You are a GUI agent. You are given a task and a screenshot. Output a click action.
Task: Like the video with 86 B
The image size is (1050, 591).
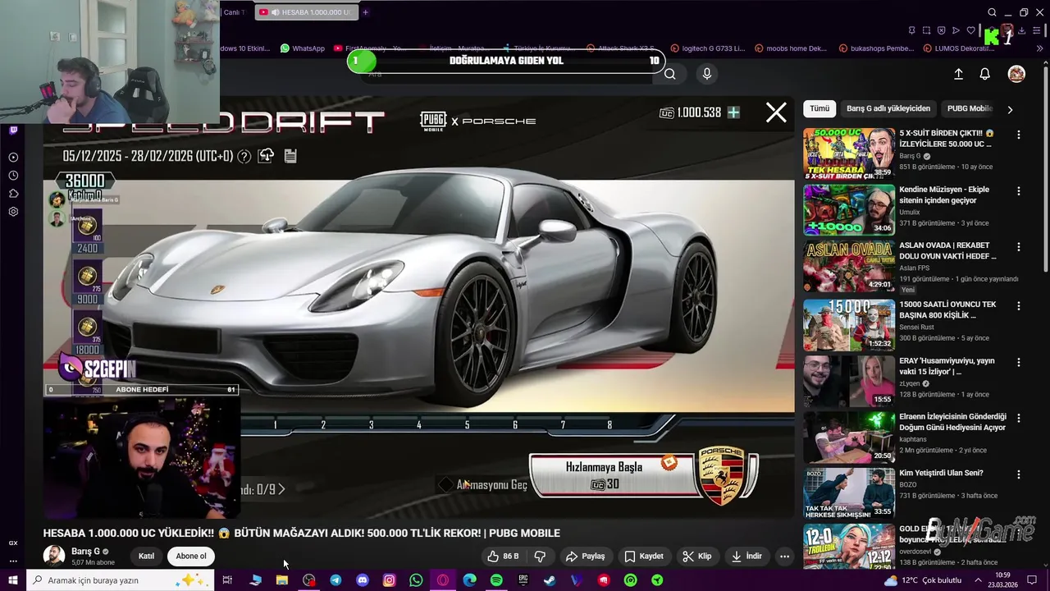503,556
